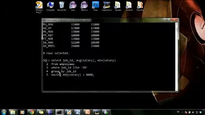This screenshot has width=205, height=115.
Task: Open the Windows Start menu orb
Action: (x=4, y=112)
